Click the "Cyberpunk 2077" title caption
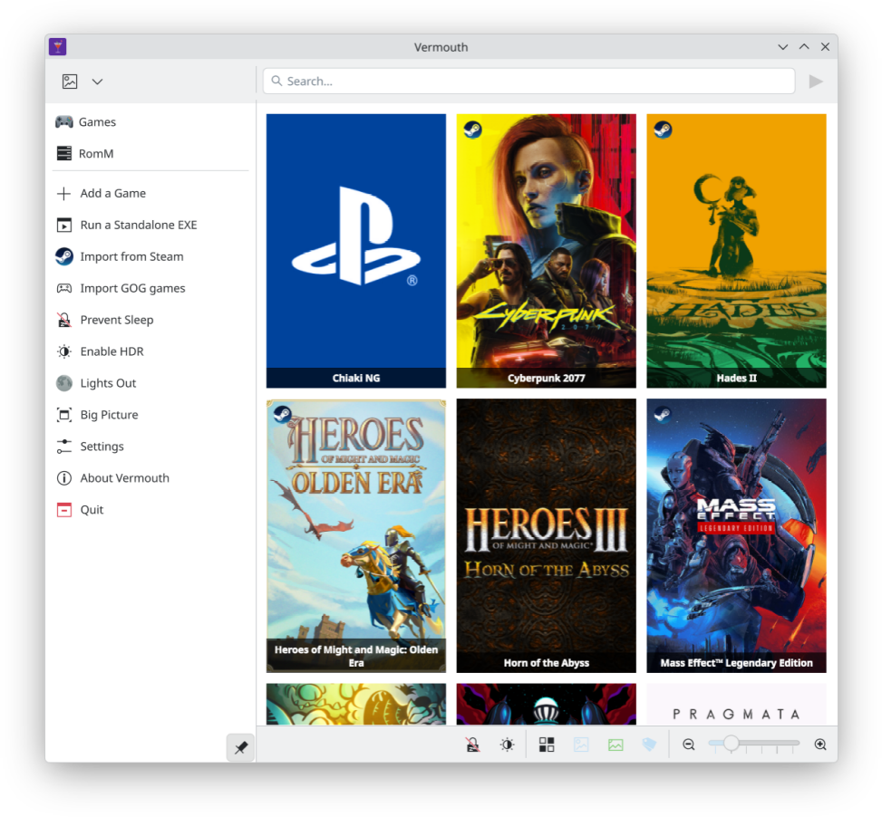This screenshot has height=817, width=882. [x=547, y=379]
